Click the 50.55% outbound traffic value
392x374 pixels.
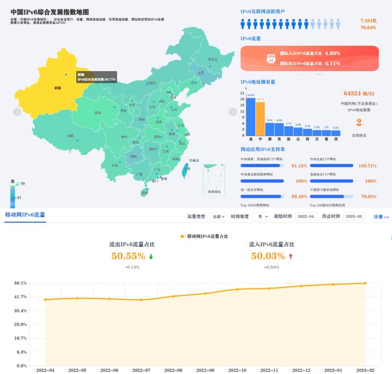[128, 256]
